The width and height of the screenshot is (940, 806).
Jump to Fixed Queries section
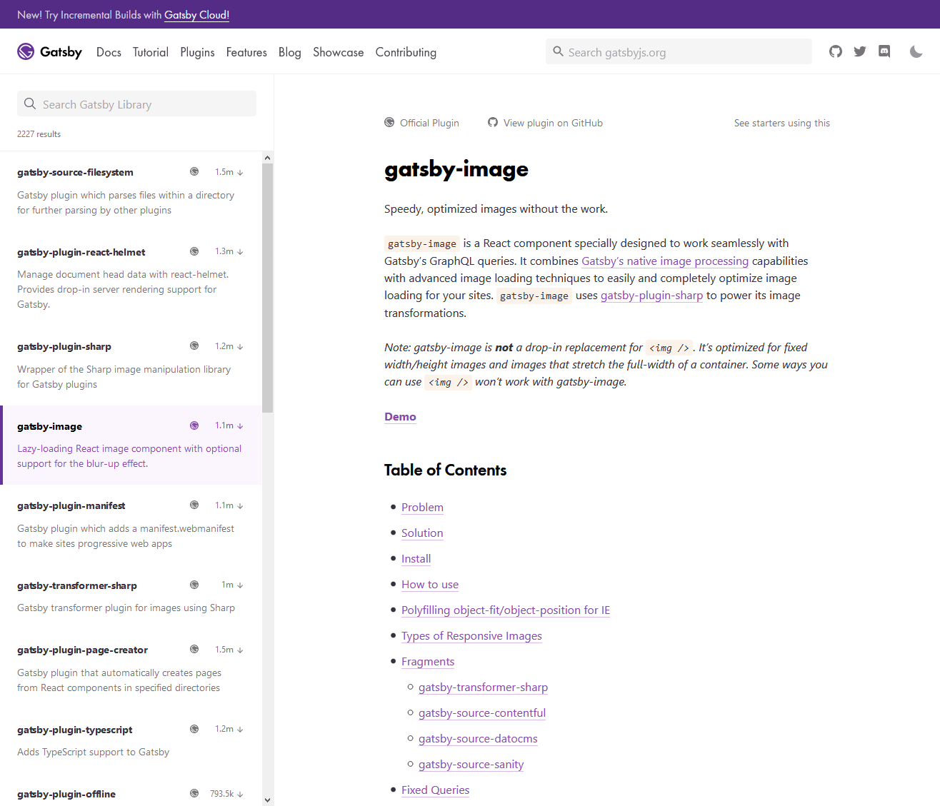pyautogui.click(x=435, y=790)
